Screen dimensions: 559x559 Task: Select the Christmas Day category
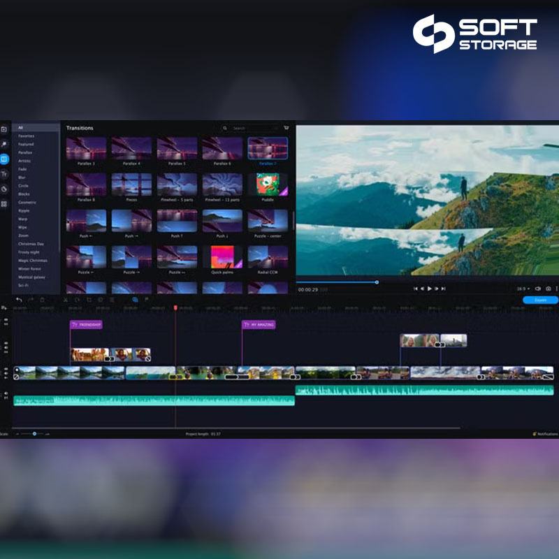click(31, 244)
